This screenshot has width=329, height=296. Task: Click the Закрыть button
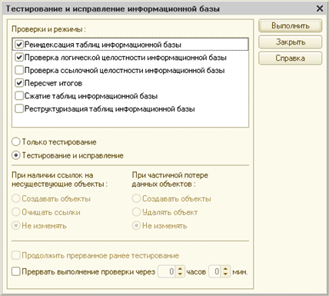[x=290, y=42]
